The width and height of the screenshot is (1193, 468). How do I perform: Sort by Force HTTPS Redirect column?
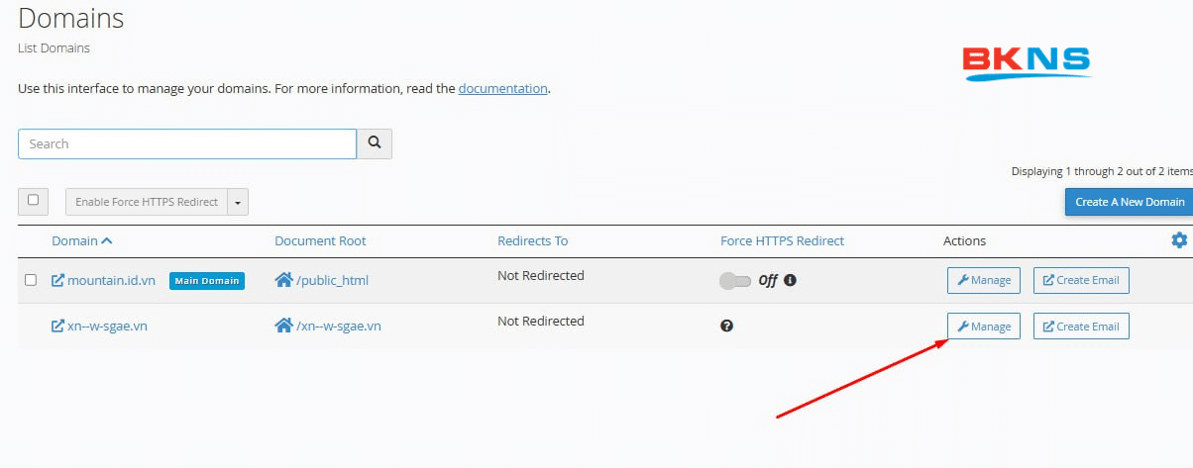(x=782, y=240)
